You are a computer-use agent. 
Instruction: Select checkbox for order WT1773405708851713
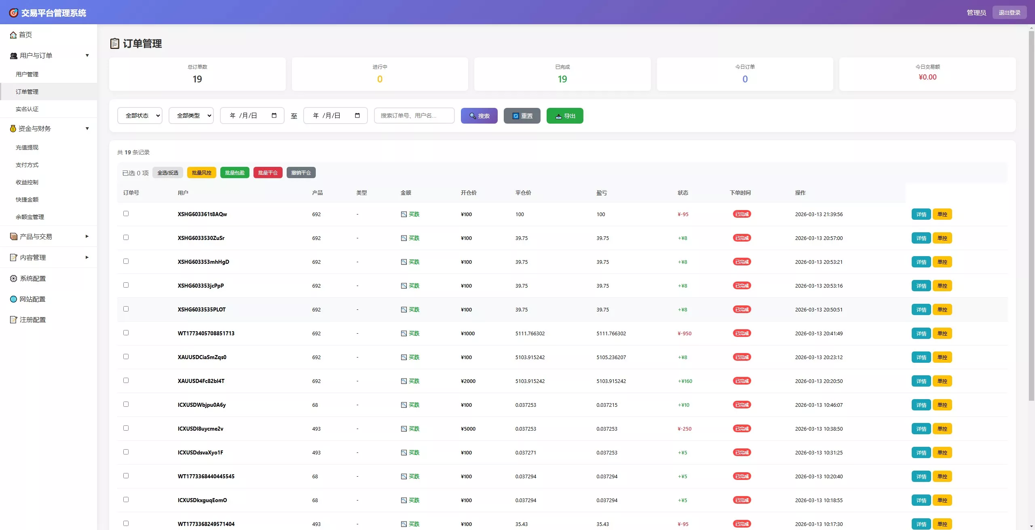126,333
